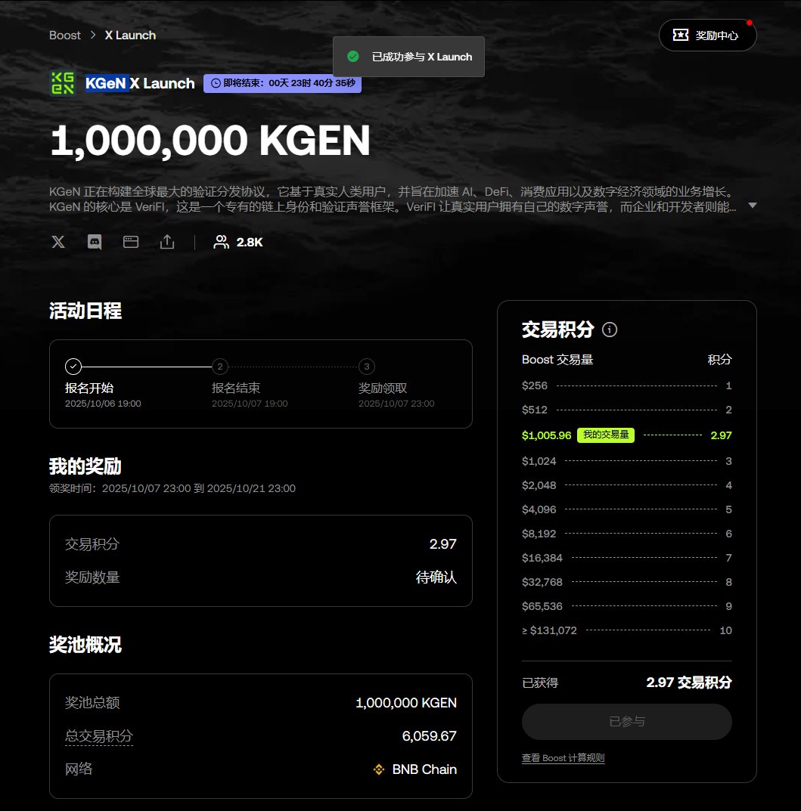Open the KGeN X (Twitter) profile icon
Screen dimensions: 801x811
point(58,242)
